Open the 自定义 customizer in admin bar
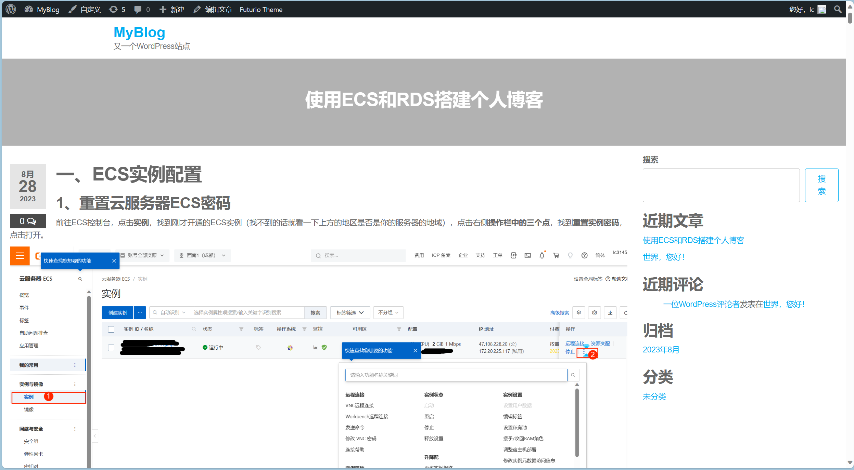 pyautogui.click(x=84, y=10)
